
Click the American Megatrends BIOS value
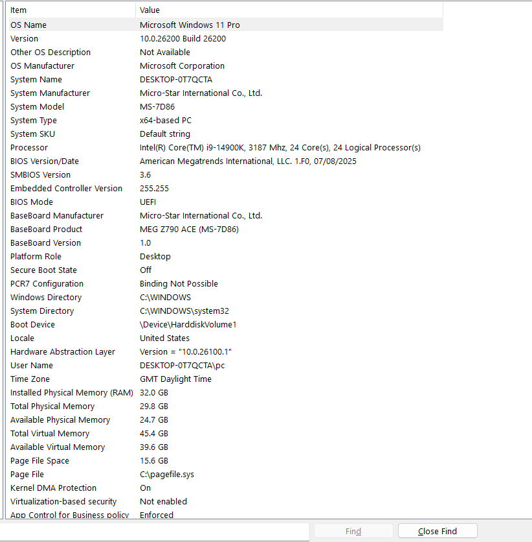(x=248, y=161)
